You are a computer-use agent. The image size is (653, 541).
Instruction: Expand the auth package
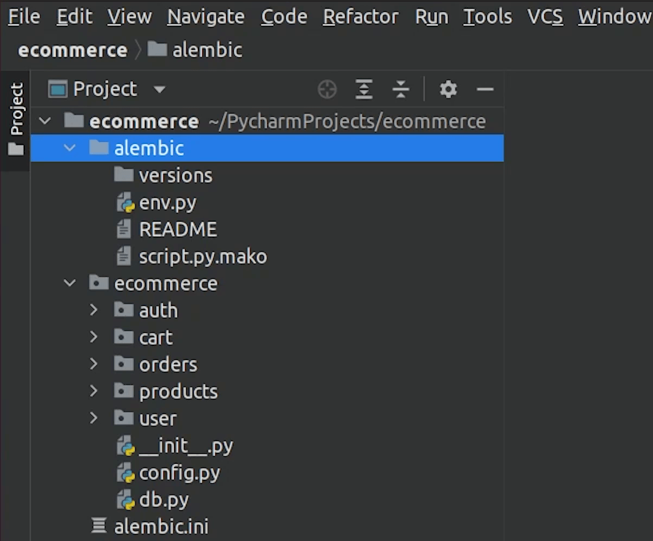tap(94, 310)
